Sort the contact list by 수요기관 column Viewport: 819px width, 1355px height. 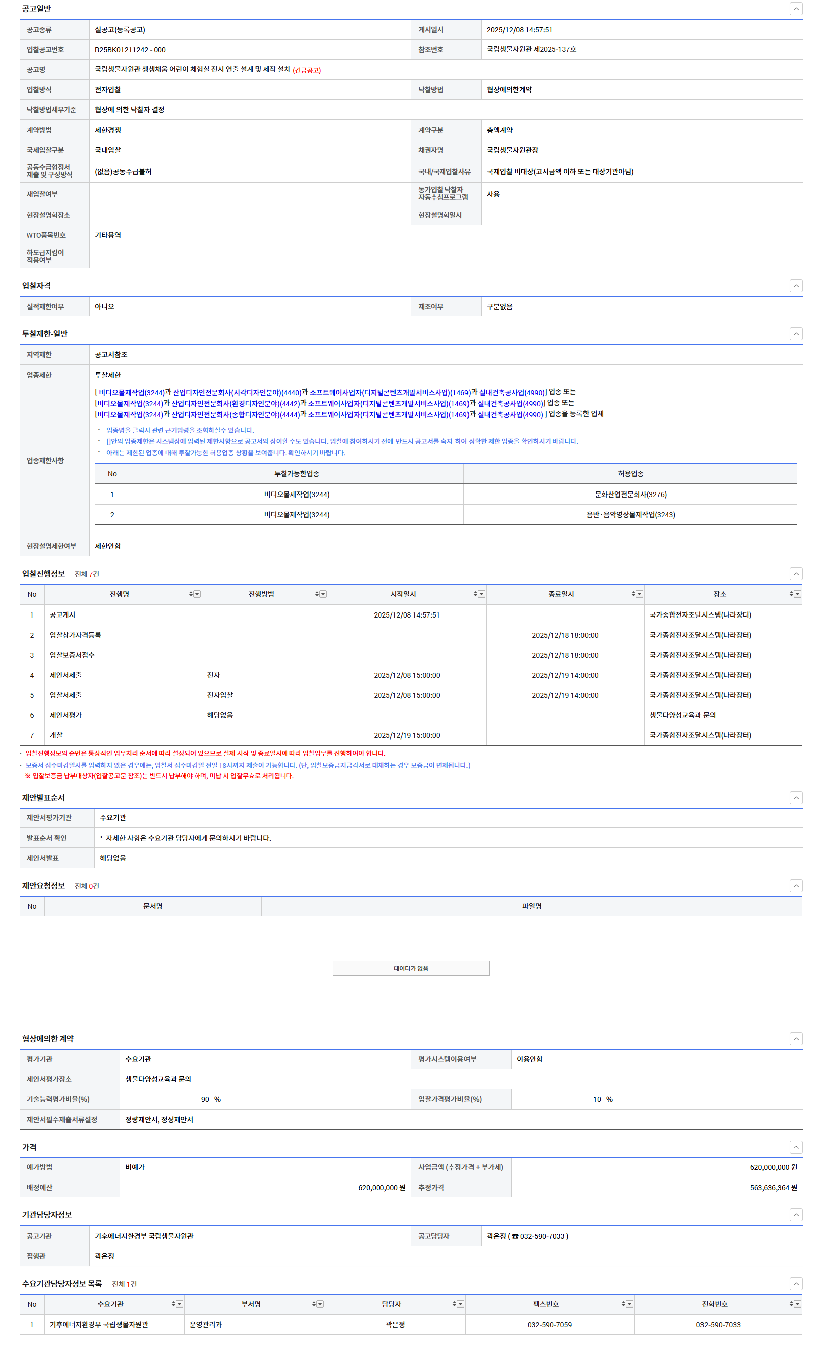click(x=173, y=1304)
